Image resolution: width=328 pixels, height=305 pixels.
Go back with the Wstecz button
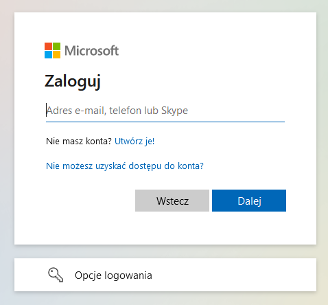click(x=172, y=201)
